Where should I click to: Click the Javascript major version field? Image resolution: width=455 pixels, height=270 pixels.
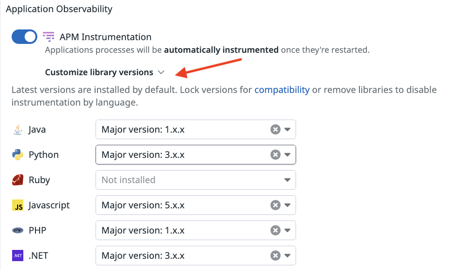tap(182, 205)
